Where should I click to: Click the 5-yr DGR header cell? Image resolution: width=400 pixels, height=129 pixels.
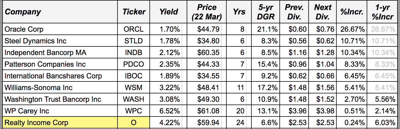[x=265, y=12]
